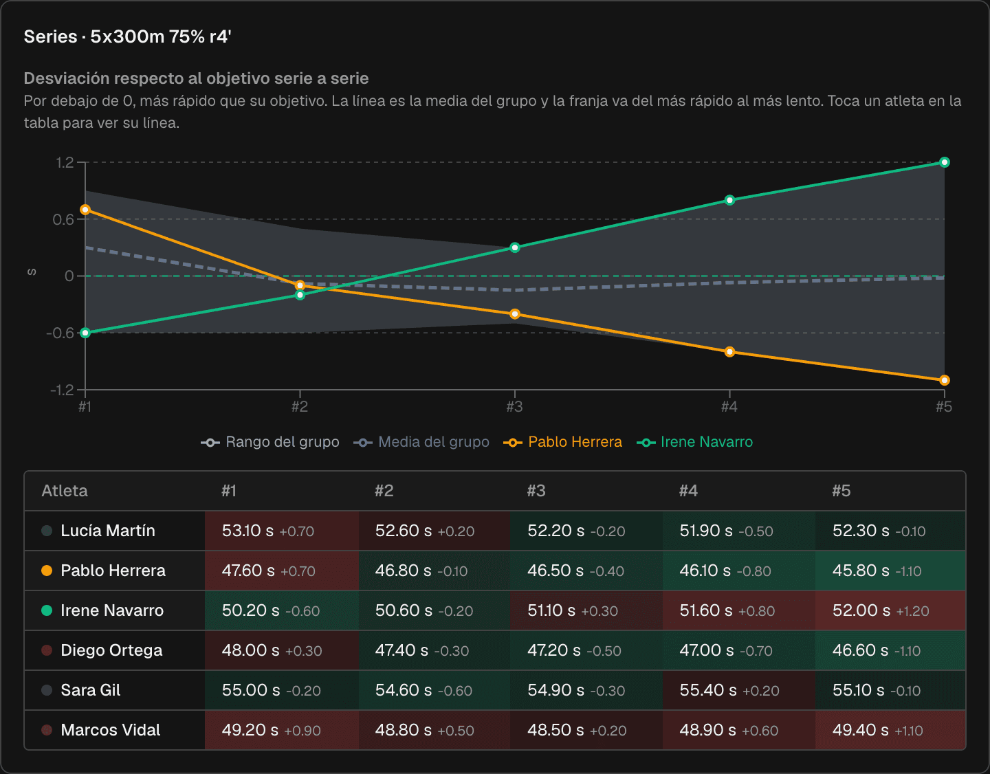The width and height of the screenshot is (990, 774).
Task: Click Irene Navarro's green chart point at #3
Action: 515,247
